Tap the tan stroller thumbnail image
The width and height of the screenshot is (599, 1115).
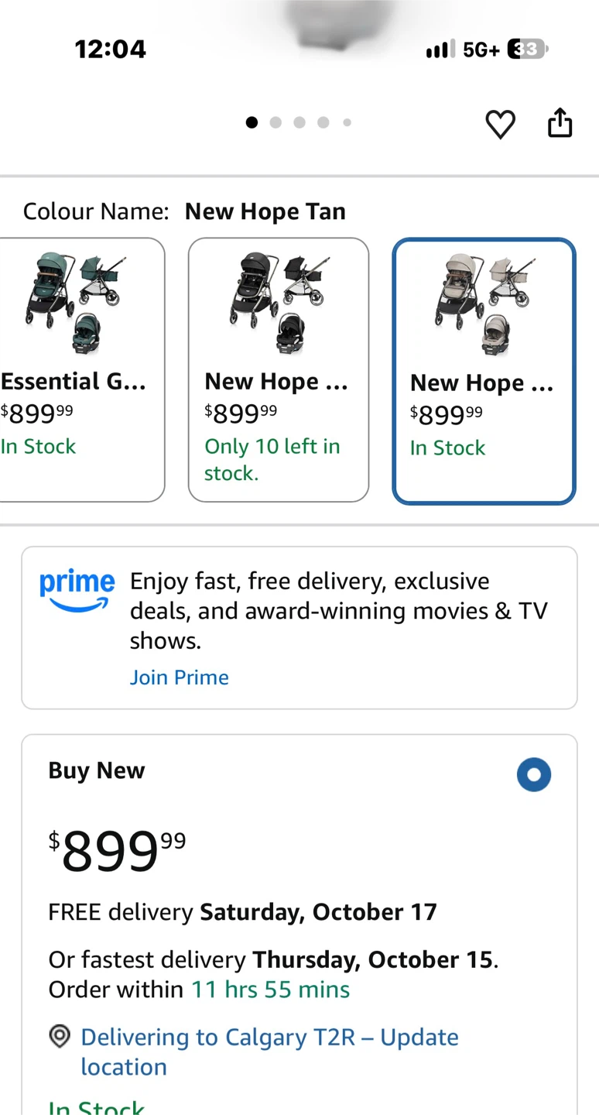coord(485,304)
